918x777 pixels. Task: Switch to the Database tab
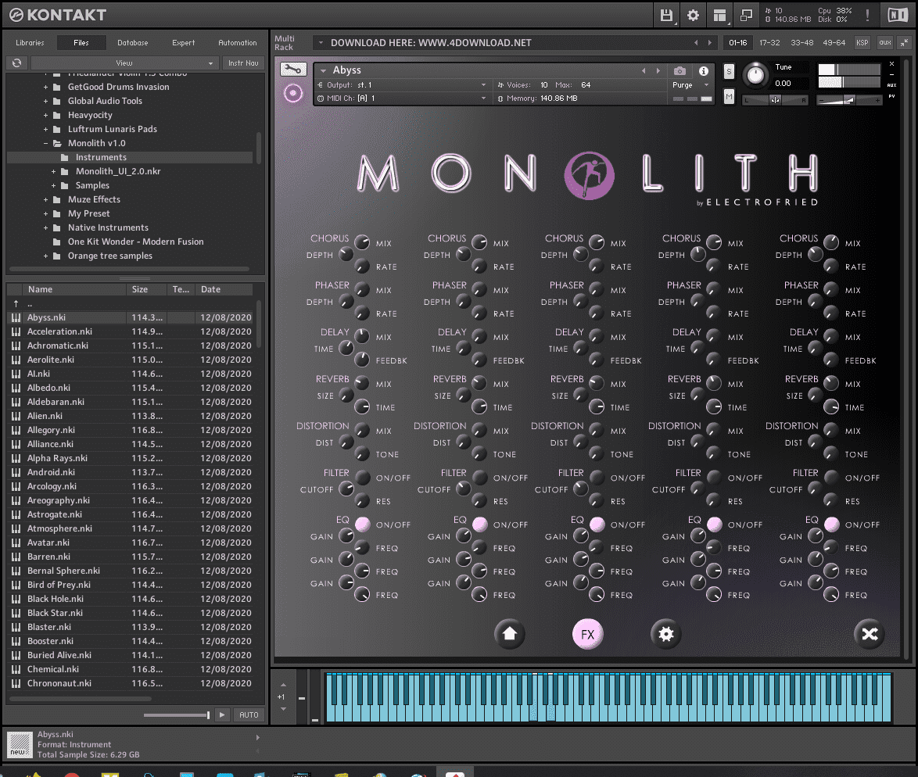point(132,42)
